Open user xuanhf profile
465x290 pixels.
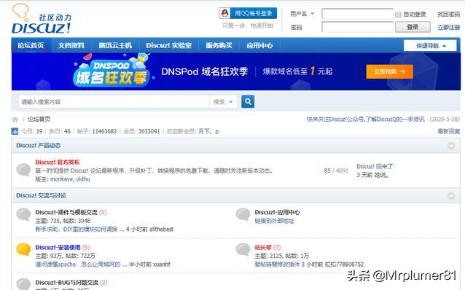point(162,264)
